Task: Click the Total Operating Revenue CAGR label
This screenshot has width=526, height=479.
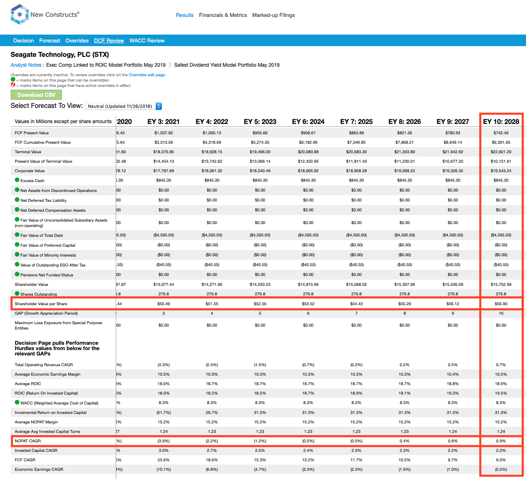Action: tap(44, 365)
